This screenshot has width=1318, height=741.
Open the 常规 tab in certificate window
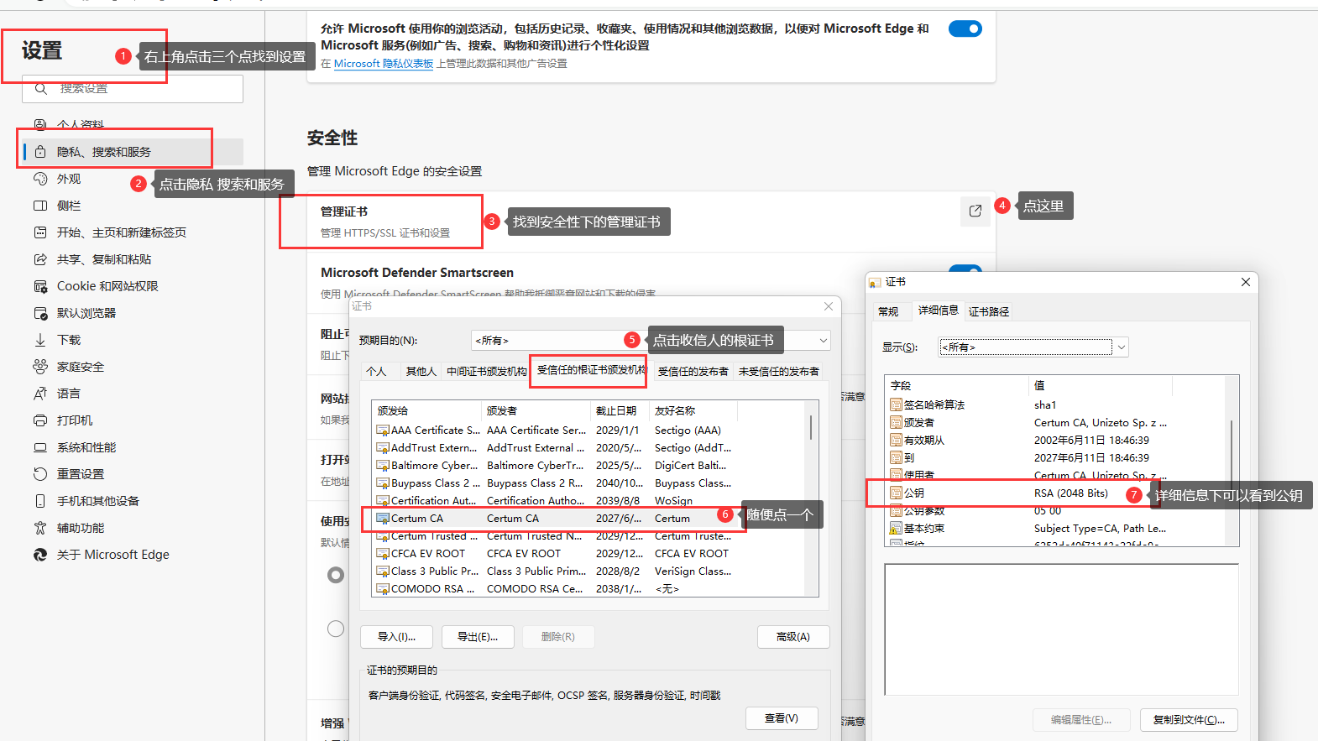tap(888, 311)
